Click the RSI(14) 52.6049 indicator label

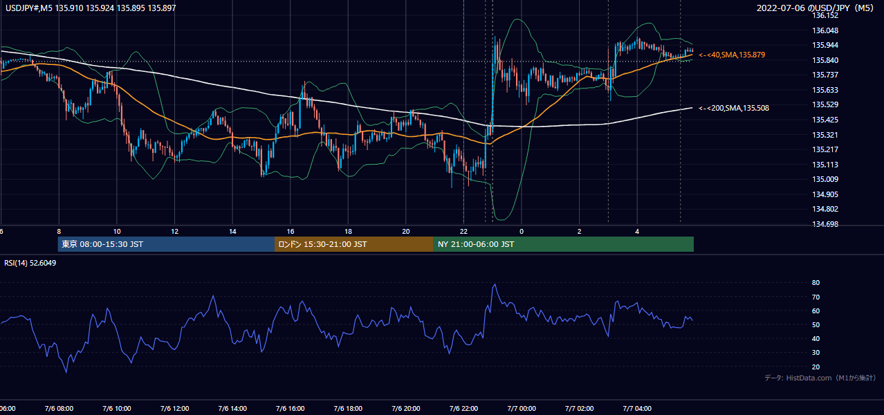pos(30,263)
